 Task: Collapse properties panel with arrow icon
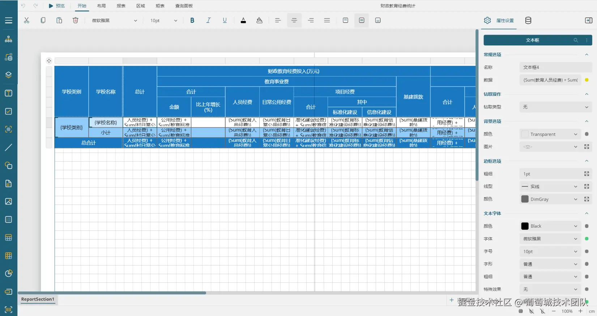(589, 21)
